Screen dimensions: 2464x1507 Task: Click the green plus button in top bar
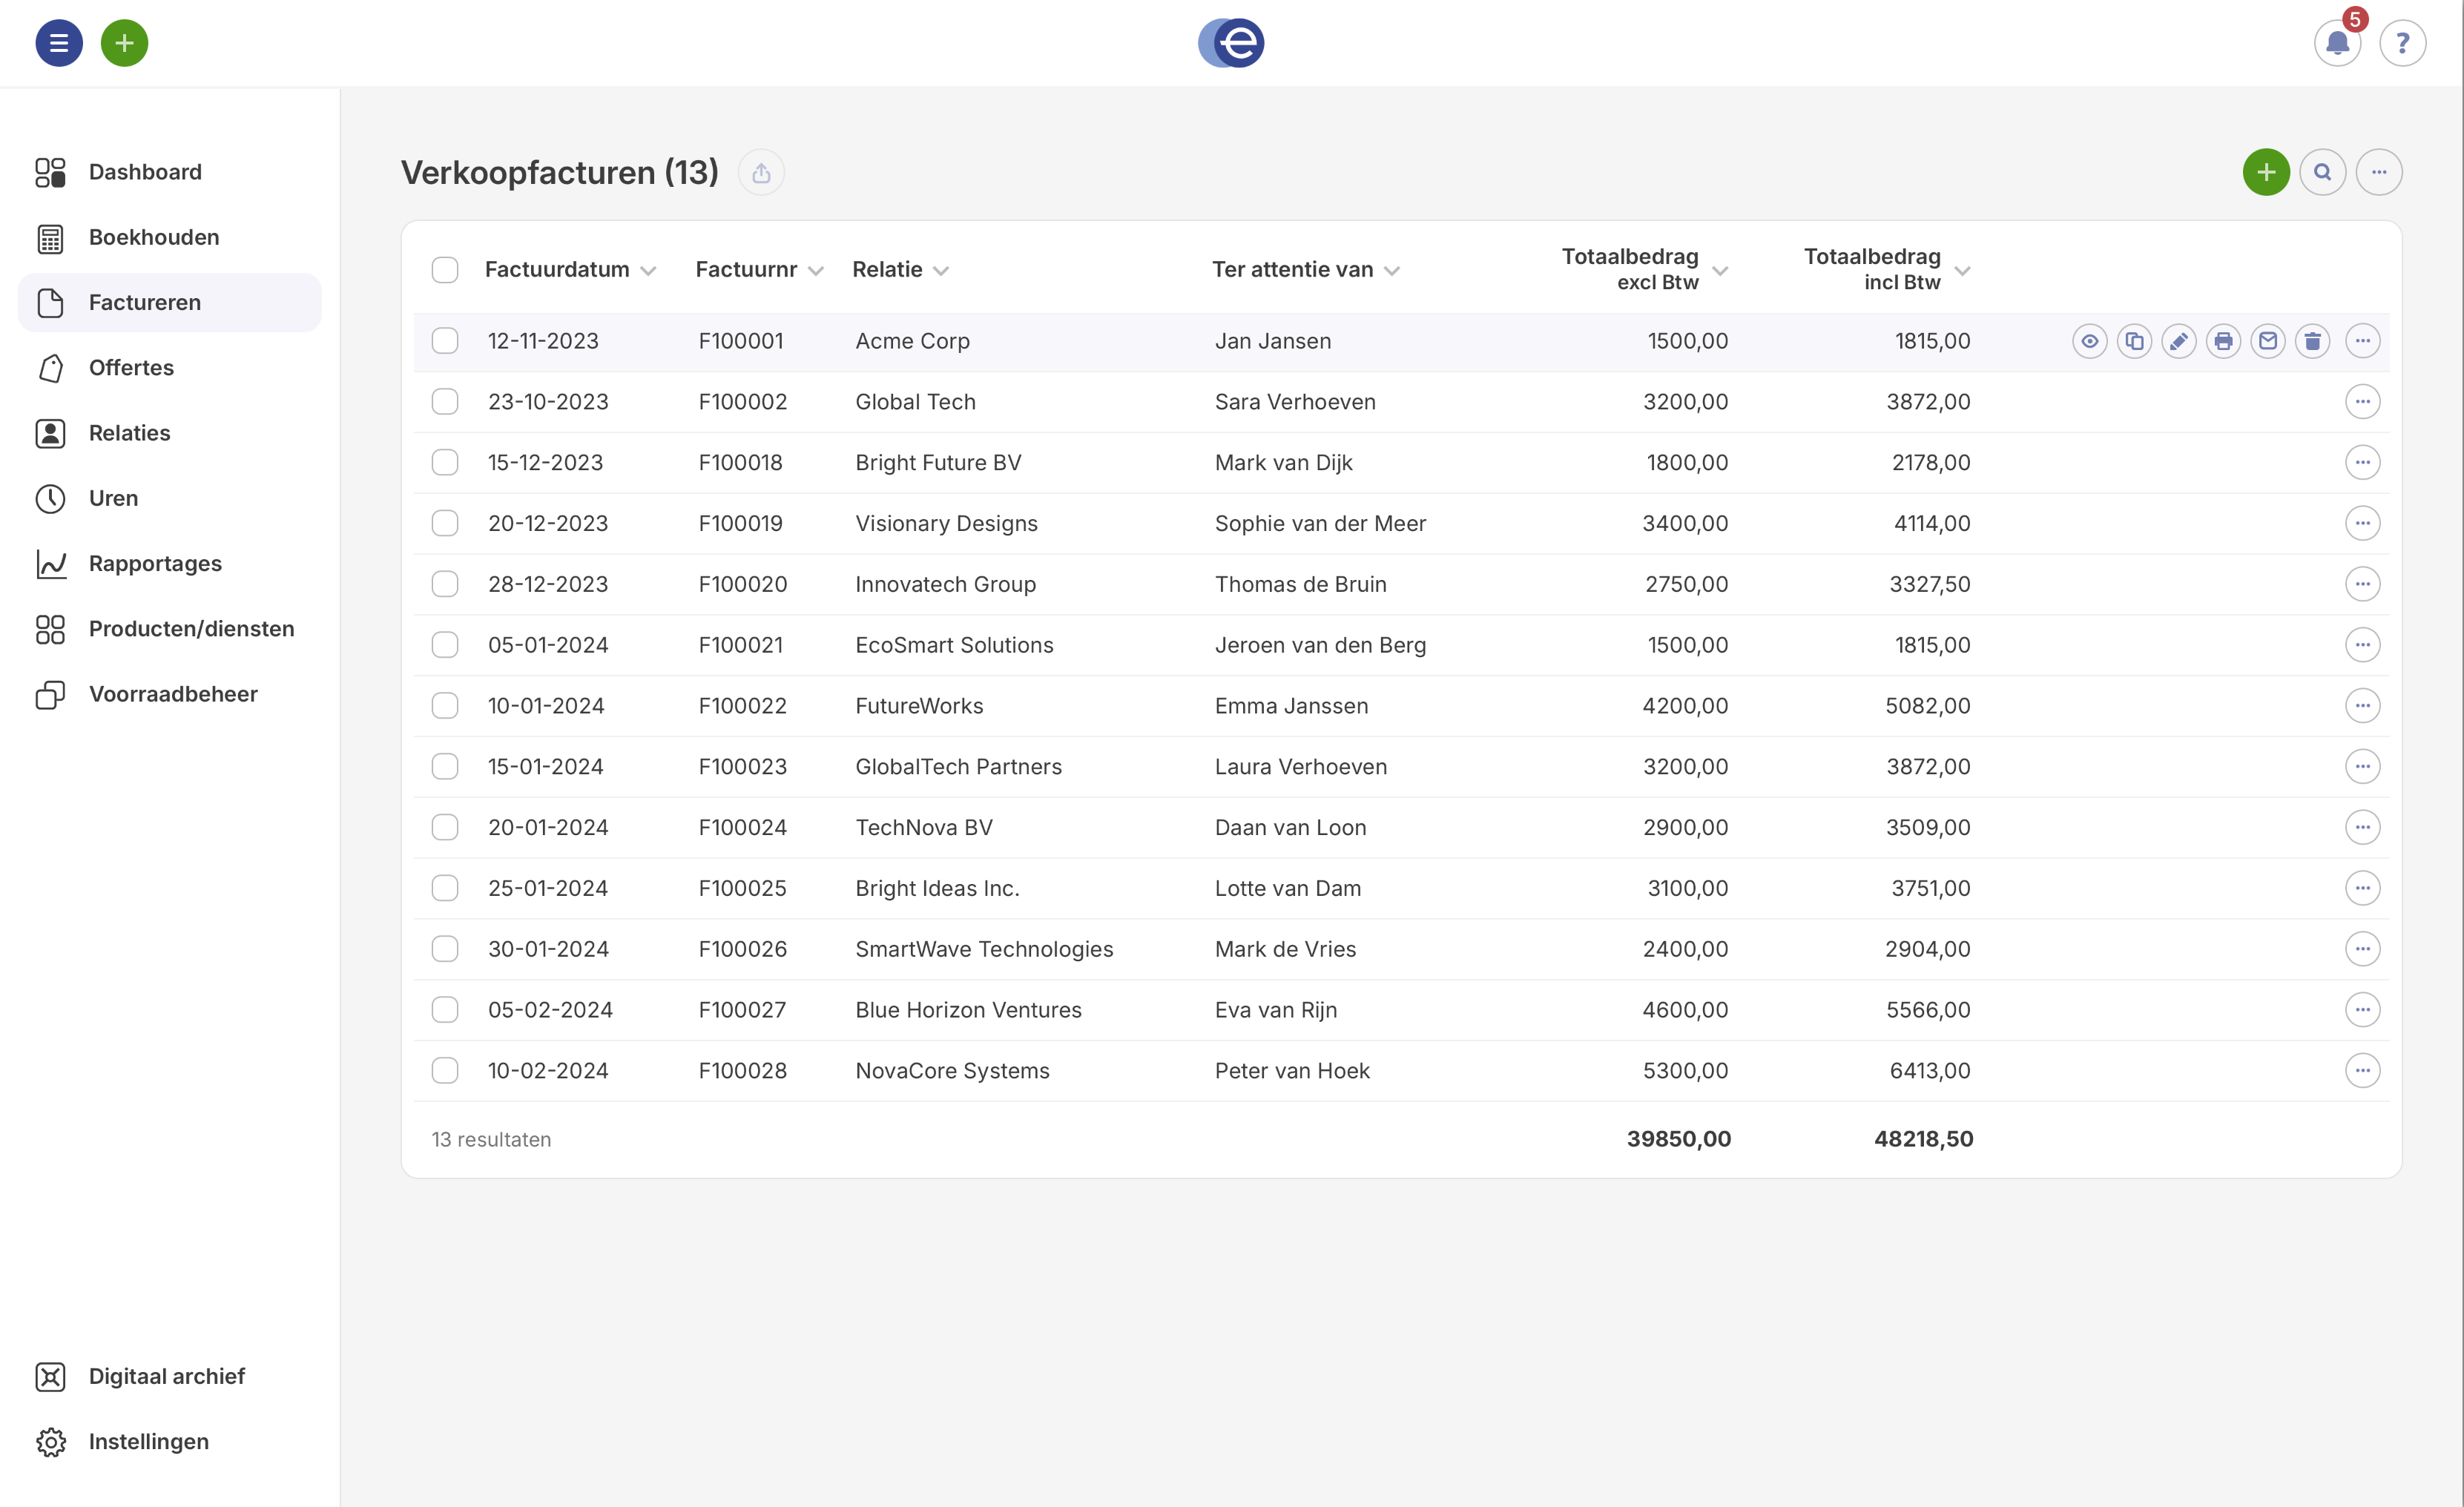(124, 43)
